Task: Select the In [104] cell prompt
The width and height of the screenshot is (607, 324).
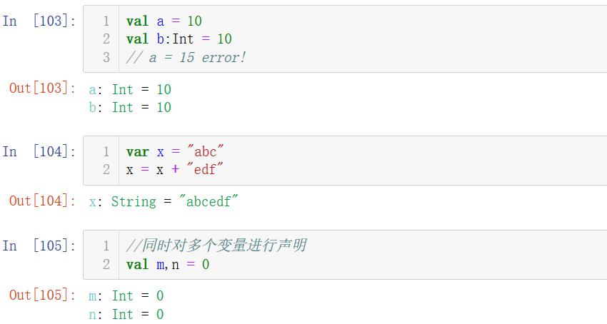Action: click(39, 152)
